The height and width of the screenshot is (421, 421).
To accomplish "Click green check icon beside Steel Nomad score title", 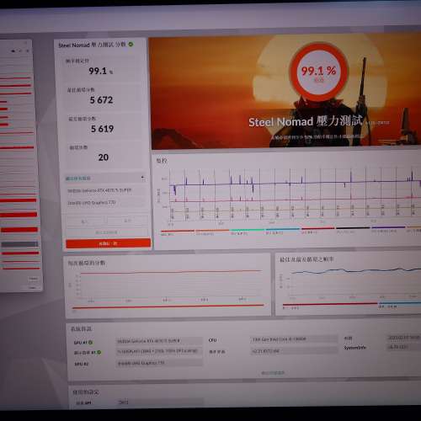I will click(131, 45).
